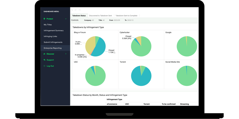
Task: Switch to Discovered to Takedown Sent tab
Action: click(x=101, y=16)
